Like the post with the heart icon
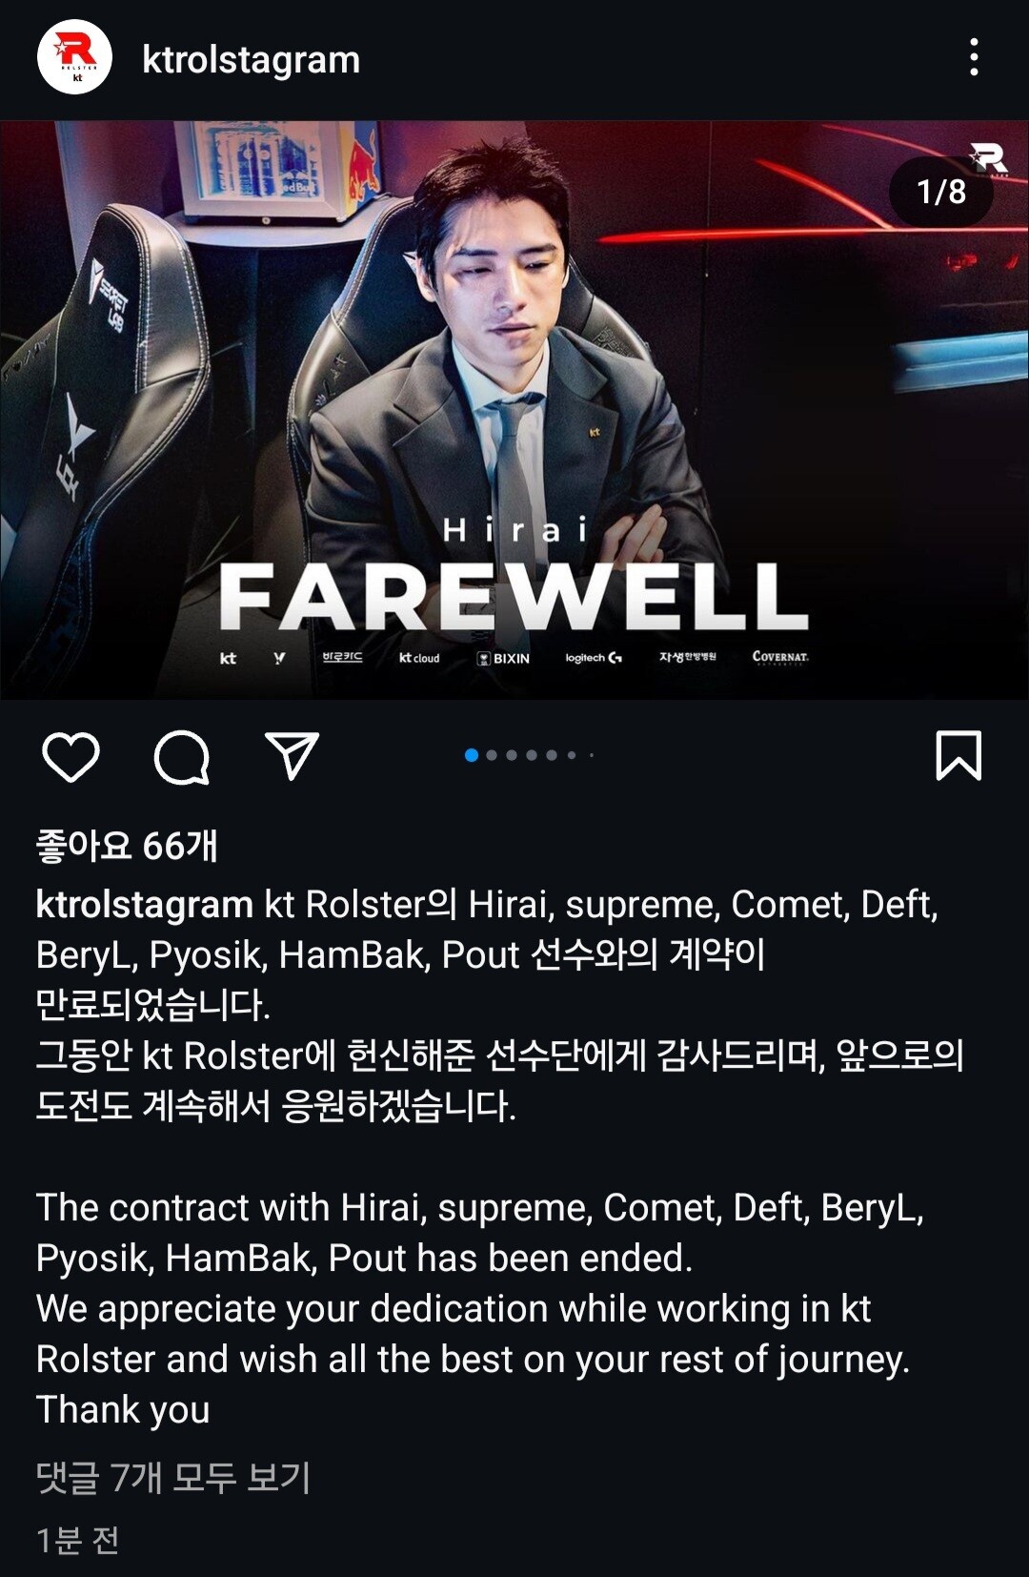1029x1577 pixels. pyautogui.click(x=71, y=757)
